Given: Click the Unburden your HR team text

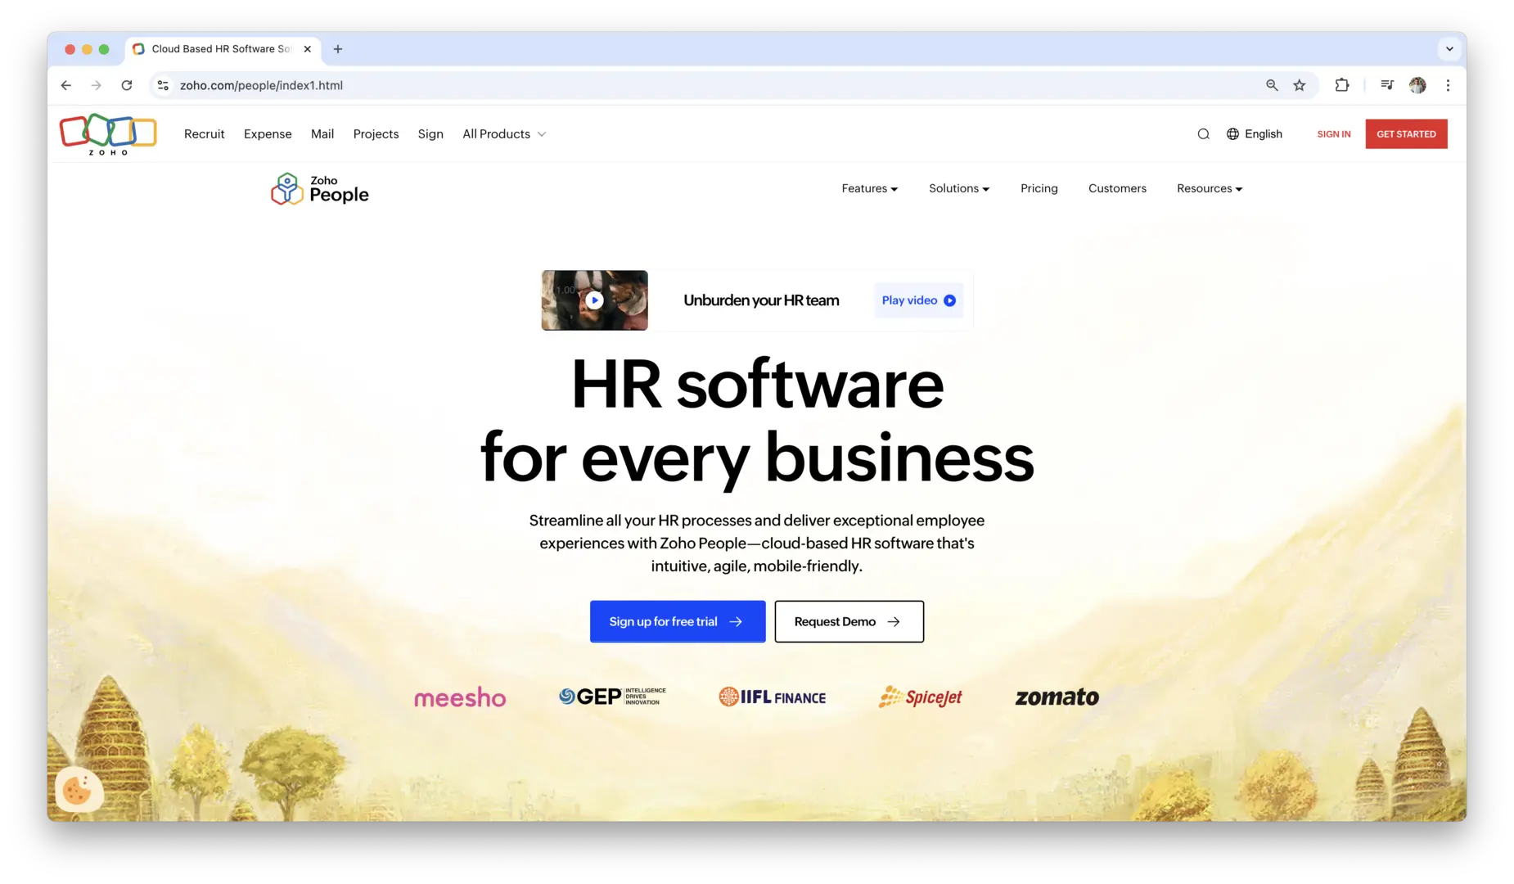Looking at the screenshot, I should [761, 300].
